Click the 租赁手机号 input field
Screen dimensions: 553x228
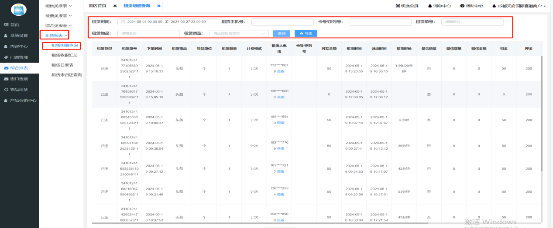(x=282, y=22)
